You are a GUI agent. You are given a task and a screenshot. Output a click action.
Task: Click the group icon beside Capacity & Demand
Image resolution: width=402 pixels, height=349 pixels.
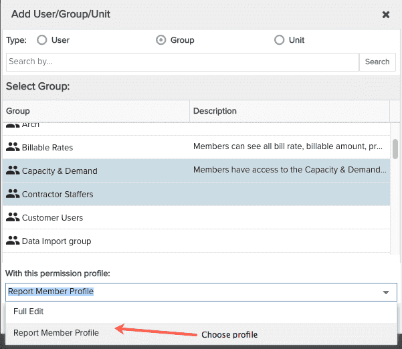[x=13, y=170]
